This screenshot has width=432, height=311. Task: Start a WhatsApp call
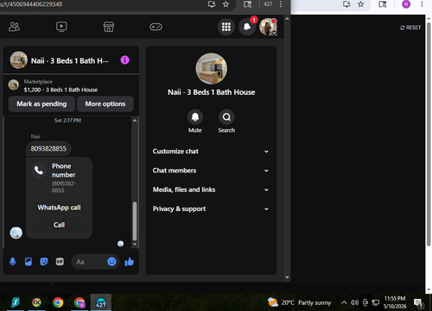click(59, 208)
